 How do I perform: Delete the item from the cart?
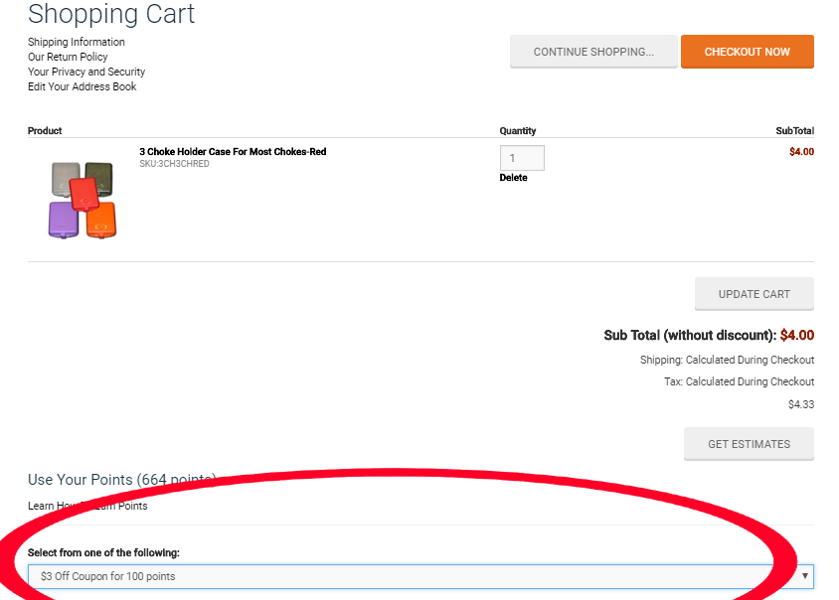(513, 178)
